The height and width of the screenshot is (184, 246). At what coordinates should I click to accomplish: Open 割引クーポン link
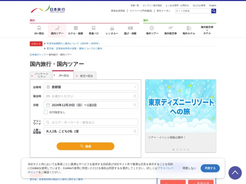point(164,11)
